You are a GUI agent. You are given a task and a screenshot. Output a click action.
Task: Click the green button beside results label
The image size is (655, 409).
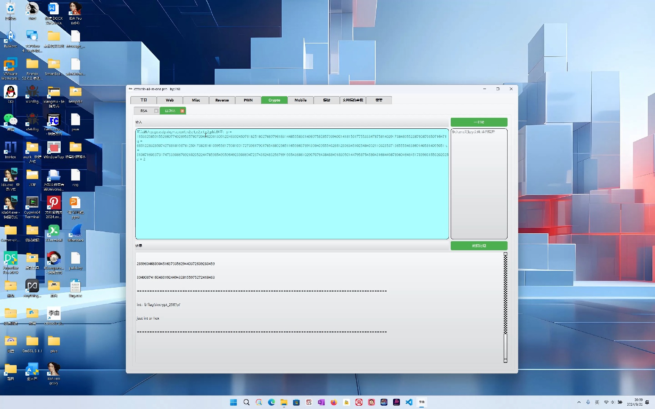coord(479,246)
